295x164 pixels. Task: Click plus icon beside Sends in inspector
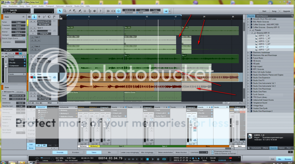tap(24, 74)
